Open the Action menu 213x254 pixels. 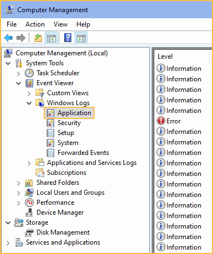coord(35,24)
